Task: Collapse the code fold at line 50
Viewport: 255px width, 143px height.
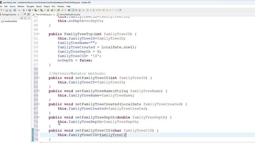Action: 39,34
